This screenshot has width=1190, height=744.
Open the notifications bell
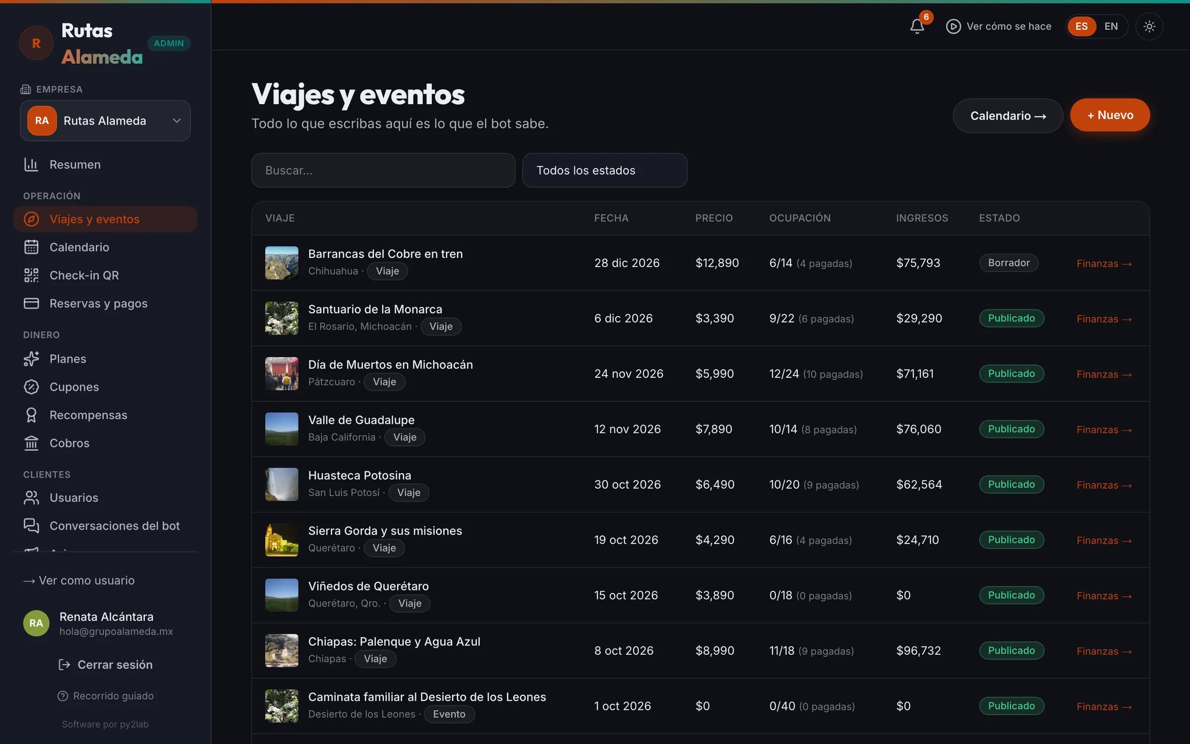(x=917, y=26)
